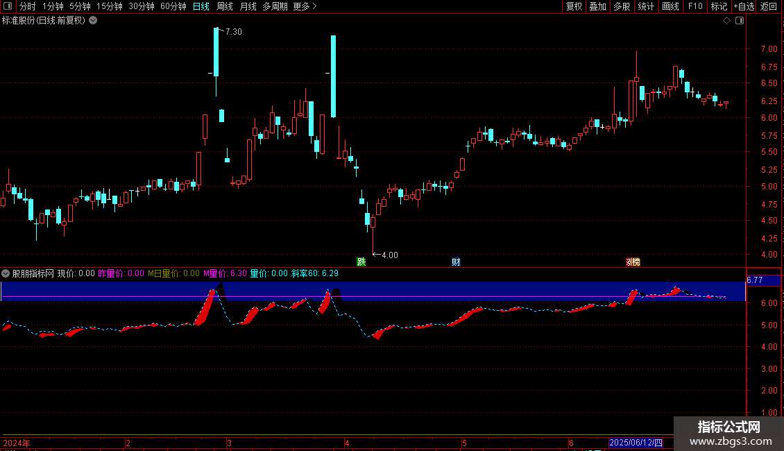Open the 股朋指标网 indicator dropdown arrow

pos(6,273)
